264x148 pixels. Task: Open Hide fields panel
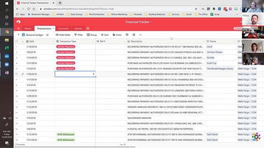click(63, 35)
